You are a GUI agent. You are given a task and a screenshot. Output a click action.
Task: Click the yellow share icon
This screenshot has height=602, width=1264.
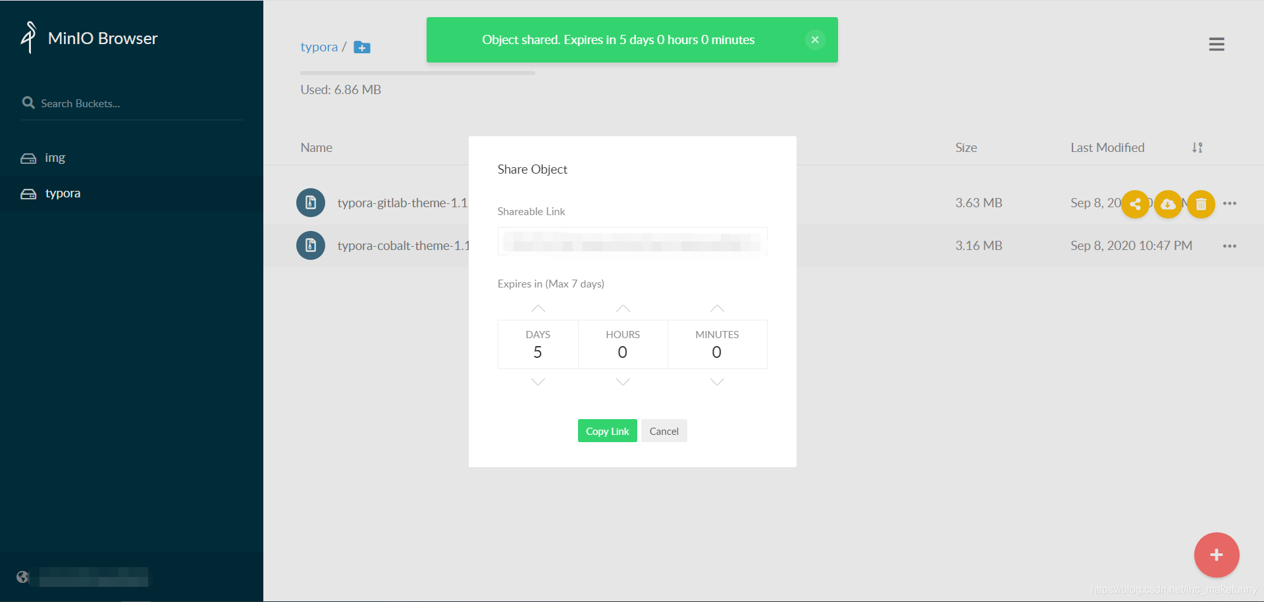click(x=1135, y=204)
